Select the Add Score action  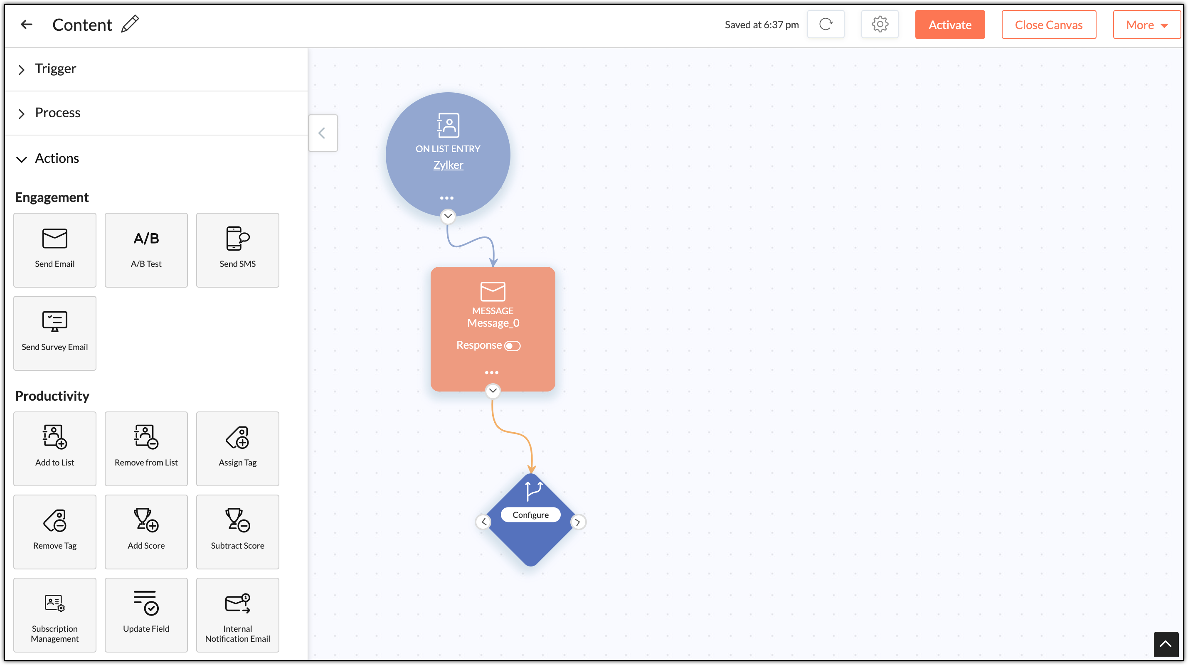point(146,532)
